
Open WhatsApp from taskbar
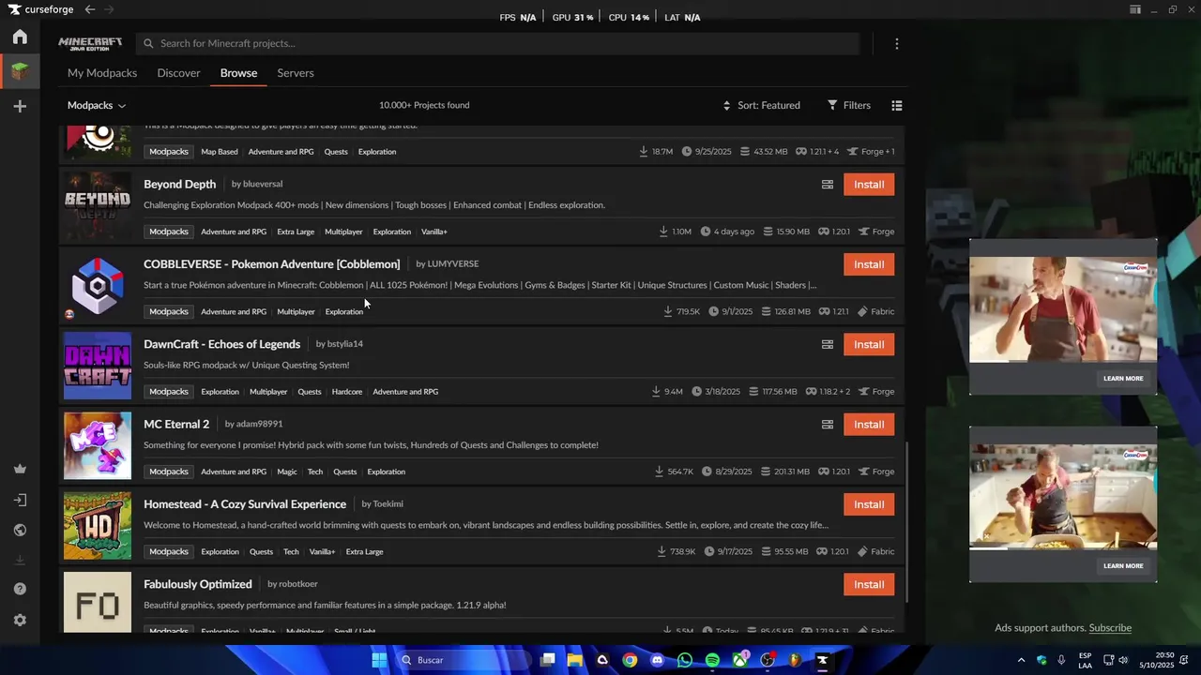(x=685, y=660)
